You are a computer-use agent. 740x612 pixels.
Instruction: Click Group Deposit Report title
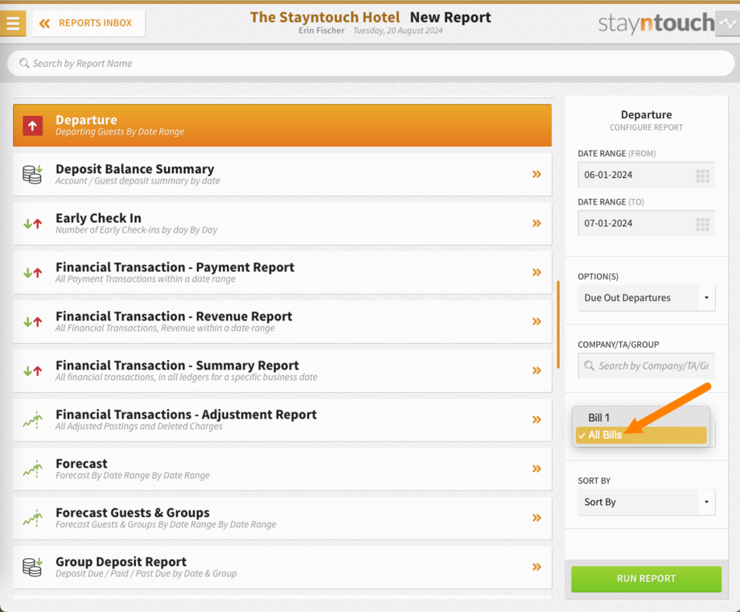(x=121, y=561)
